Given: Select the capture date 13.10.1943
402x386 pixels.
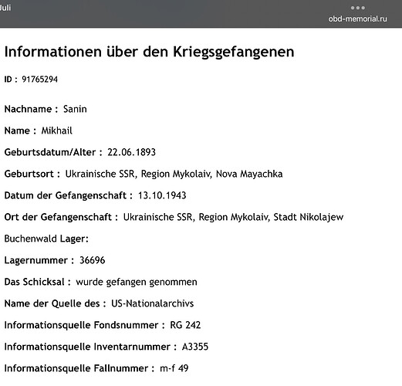Looking at the screenshot, I should (162, 195).
